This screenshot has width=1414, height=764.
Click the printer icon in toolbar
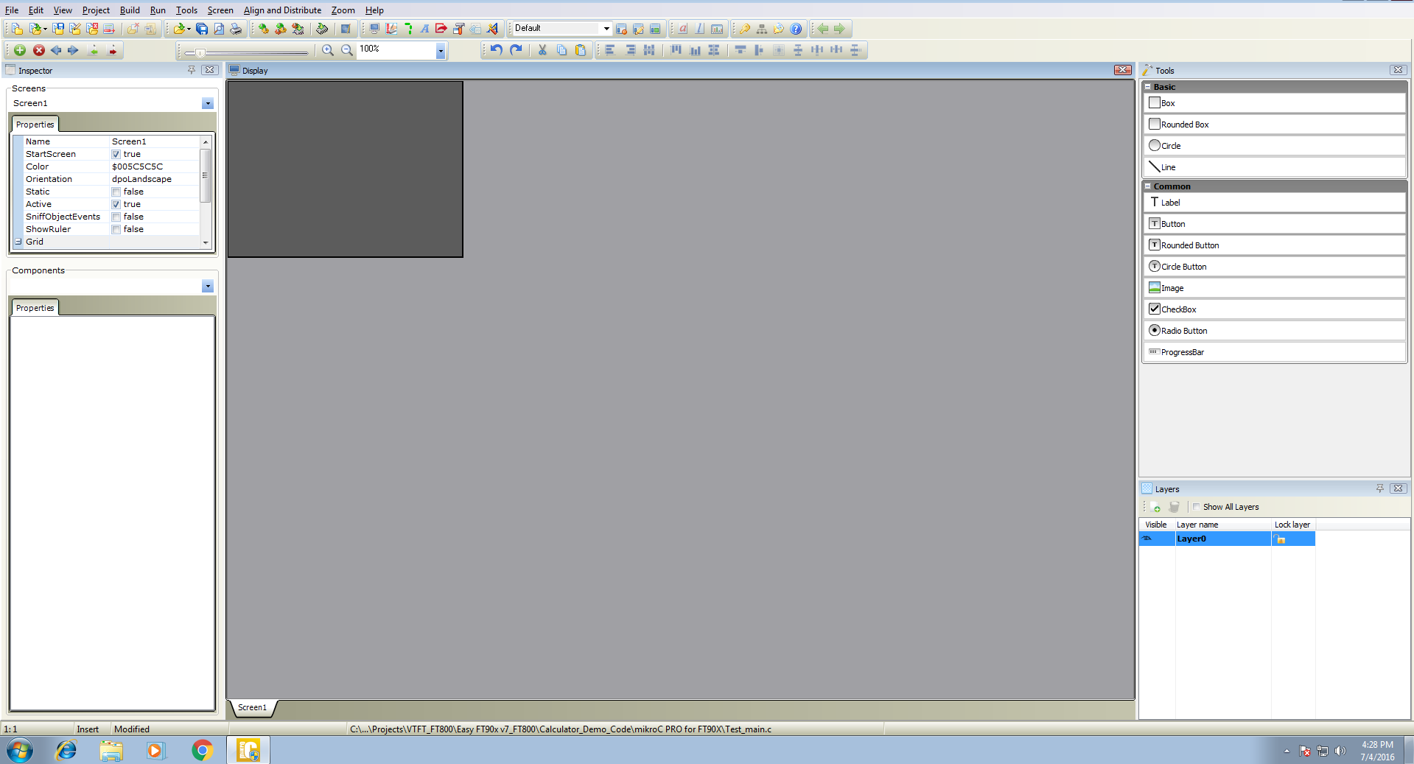236,29
